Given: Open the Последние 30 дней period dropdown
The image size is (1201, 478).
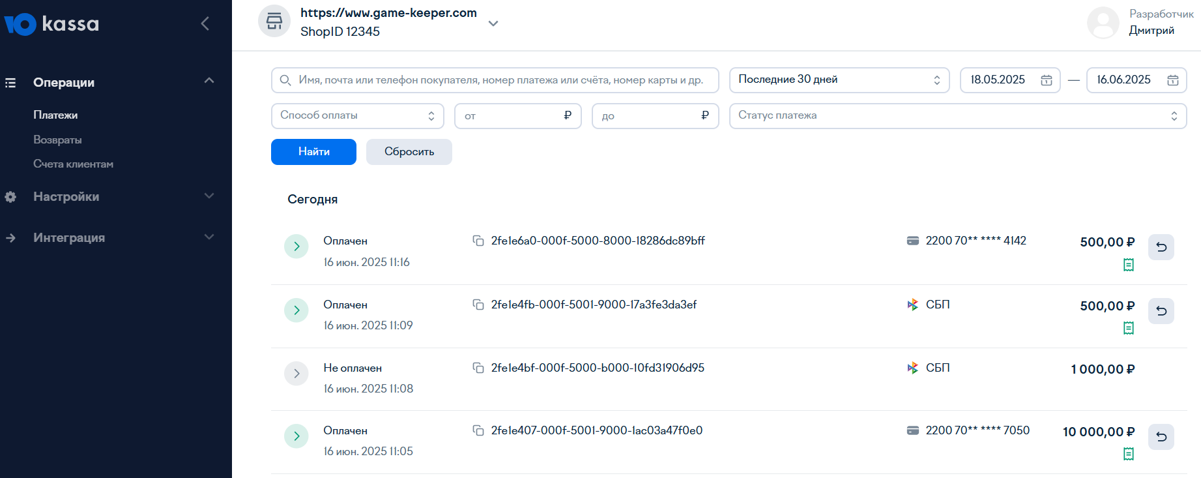Looking at the screenshot, I should tap(839, 80).
